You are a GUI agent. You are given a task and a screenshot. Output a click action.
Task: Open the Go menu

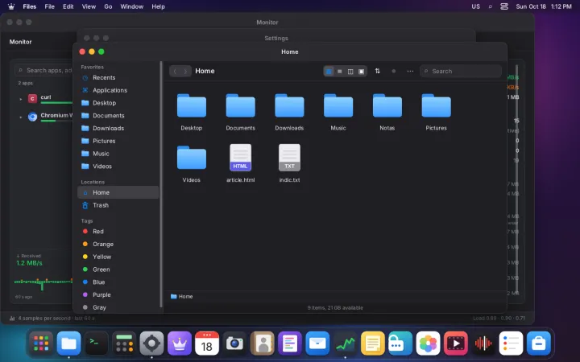(108, 6)
